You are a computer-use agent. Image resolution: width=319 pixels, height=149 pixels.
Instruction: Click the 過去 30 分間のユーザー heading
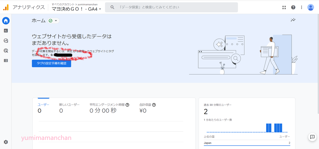click(217, 105)
